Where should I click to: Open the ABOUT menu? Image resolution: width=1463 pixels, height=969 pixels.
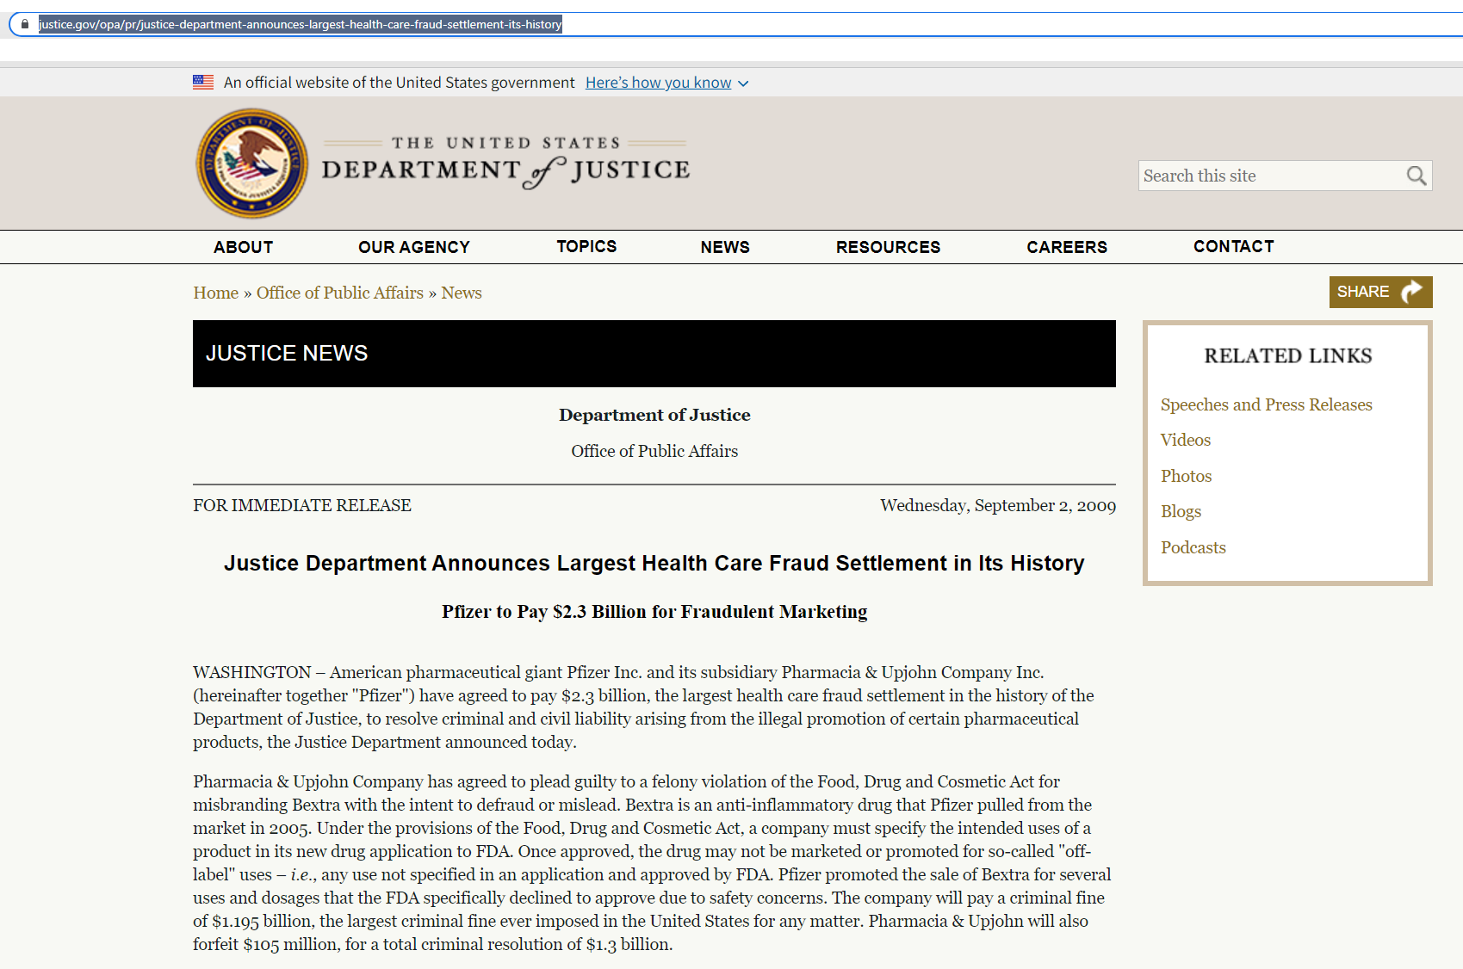(x=244, y=247)
